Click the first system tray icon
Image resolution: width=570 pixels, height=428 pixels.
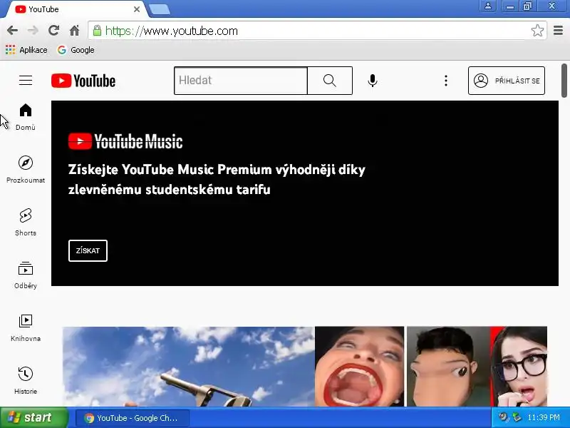[504, 417]
